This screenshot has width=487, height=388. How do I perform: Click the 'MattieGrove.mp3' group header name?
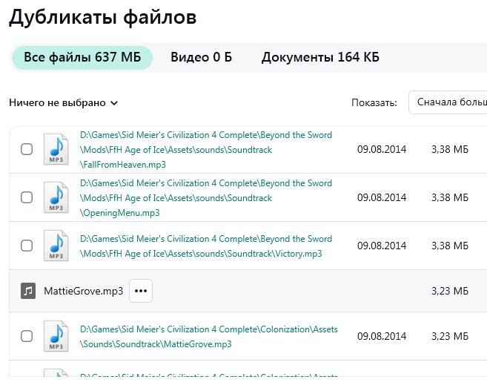click(84, 291)
